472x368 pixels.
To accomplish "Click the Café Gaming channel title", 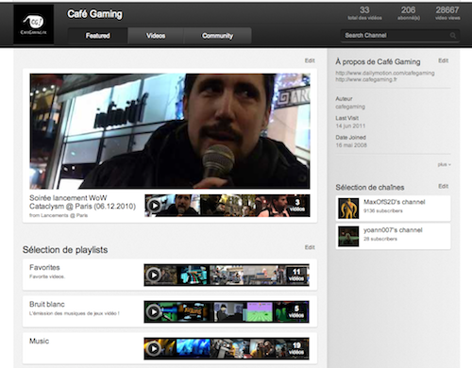I will (94, 14).
